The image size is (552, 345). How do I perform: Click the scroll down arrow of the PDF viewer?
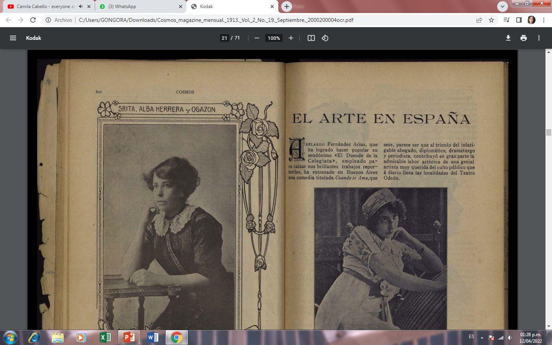pos(549,326)
